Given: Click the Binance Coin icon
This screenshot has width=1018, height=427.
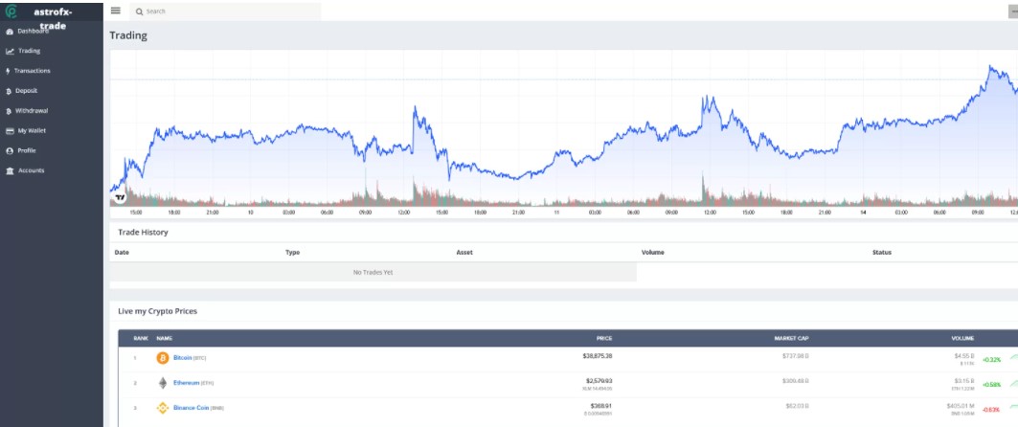Looking at the screenshot, I should click(x=162, y=408).
